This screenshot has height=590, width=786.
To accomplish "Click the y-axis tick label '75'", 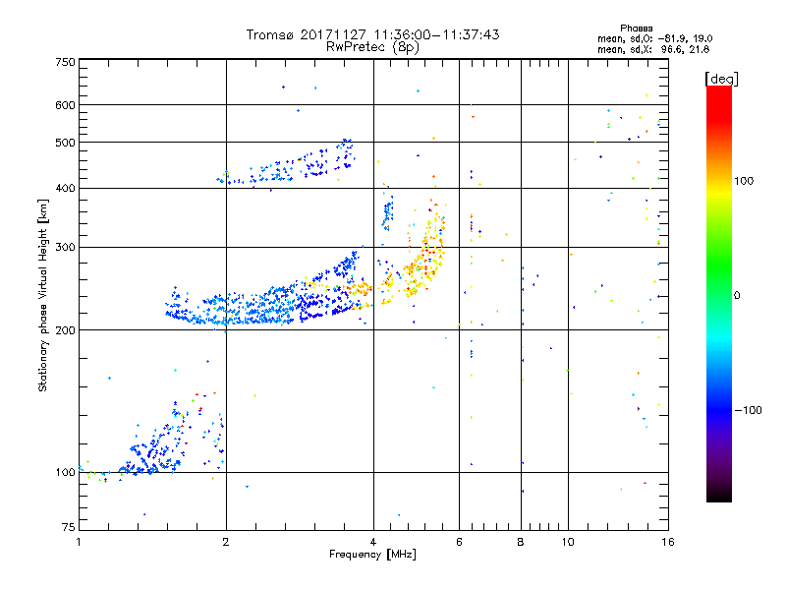I will coord(69,527).
